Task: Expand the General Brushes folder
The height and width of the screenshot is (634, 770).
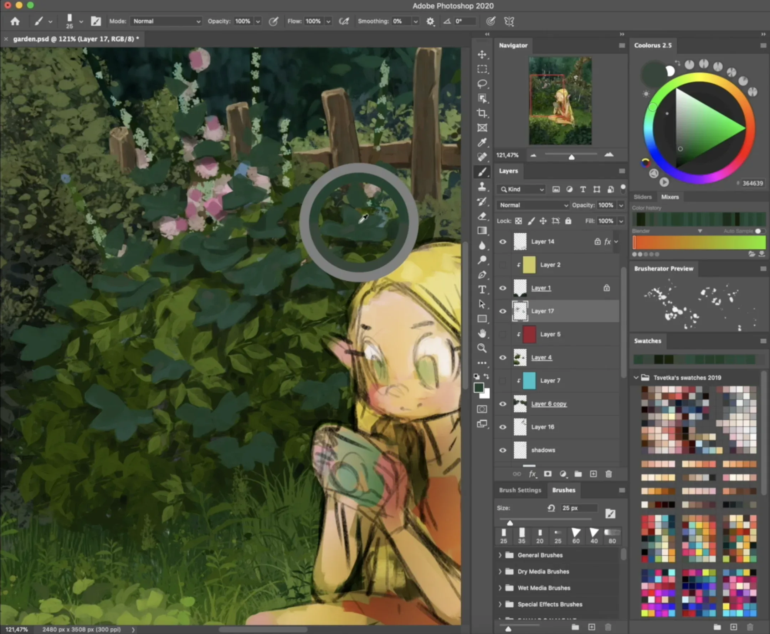Action: [500, 555]
